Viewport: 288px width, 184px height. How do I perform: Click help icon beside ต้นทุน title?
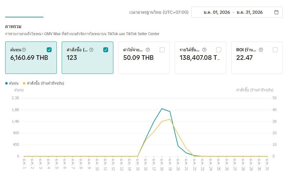[24, 50]
